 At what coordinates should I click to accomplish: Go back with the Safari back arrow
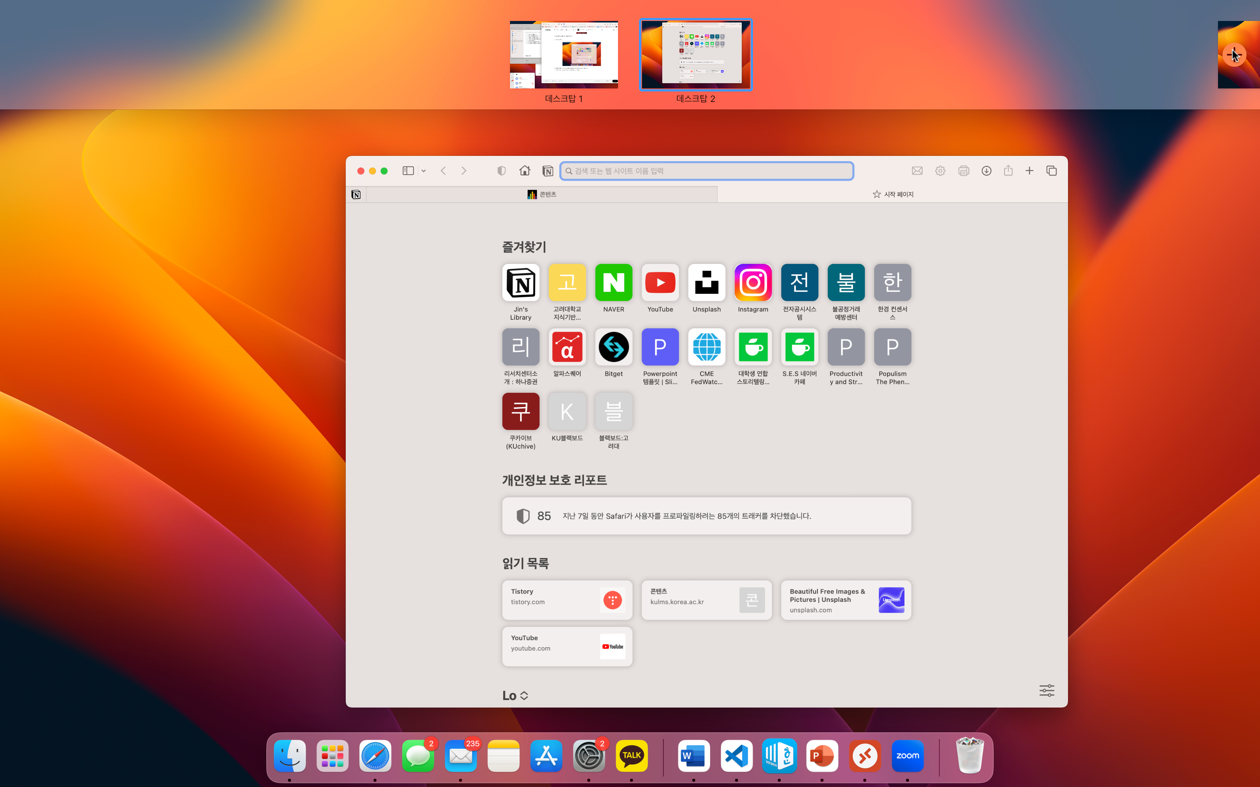tap(443, 171)
